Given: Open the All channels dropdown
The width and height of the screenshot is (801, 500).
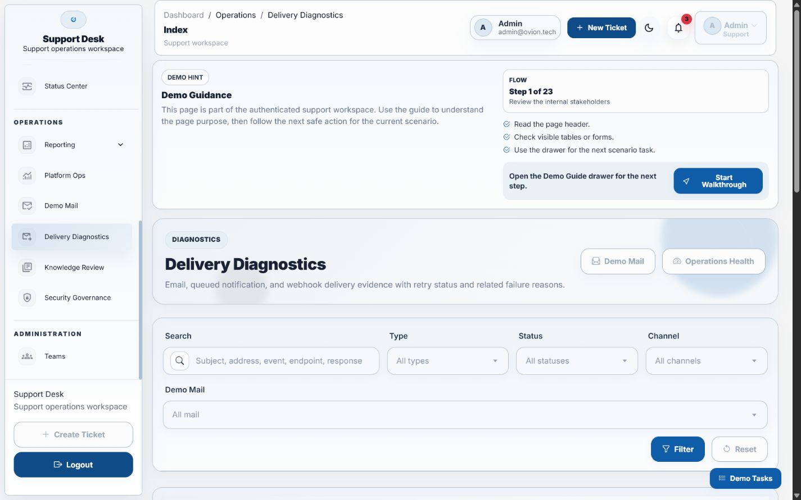Looking at the screenshot, I should (x=707, y=361).
